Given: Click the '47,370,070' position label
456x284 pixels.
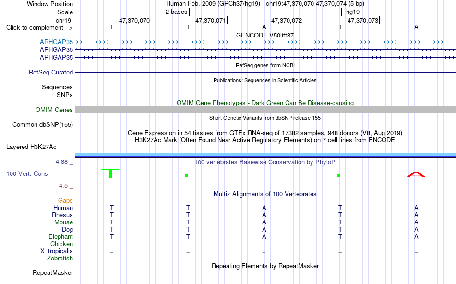Looking at the screenshot, I should (x=134, y=20).
